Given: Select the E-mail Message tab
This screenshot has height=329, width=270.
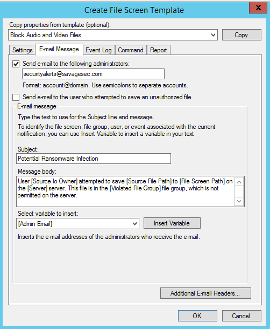Looking at the screenshot, I should 59,49.
